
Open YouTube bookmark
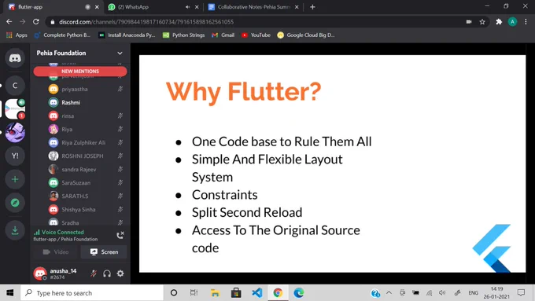[x=256, y=35]
